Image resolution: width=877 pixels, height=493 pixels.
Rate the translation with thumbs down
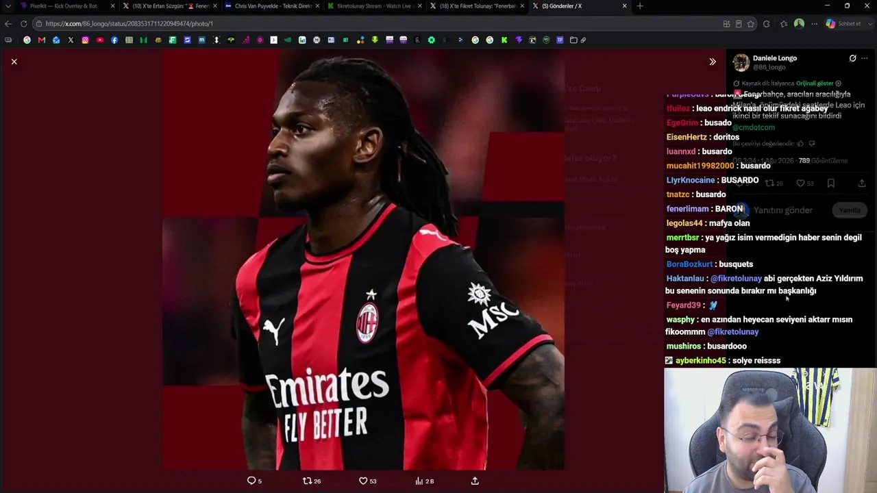point(812,144)
